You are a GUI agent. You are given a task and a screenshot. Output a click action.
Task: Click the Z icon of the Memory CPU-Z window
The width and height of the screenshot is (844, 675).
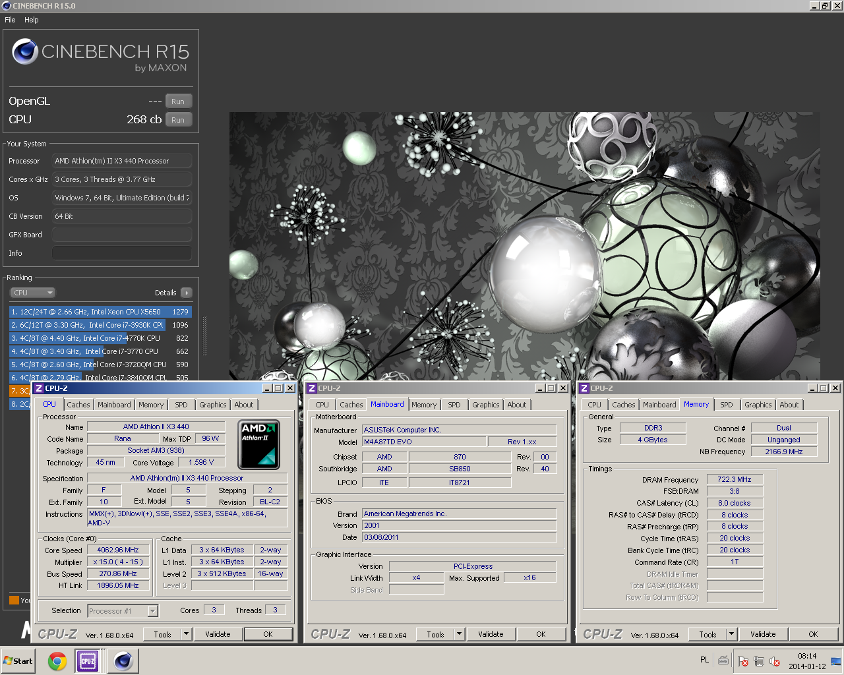coord(584,388)
